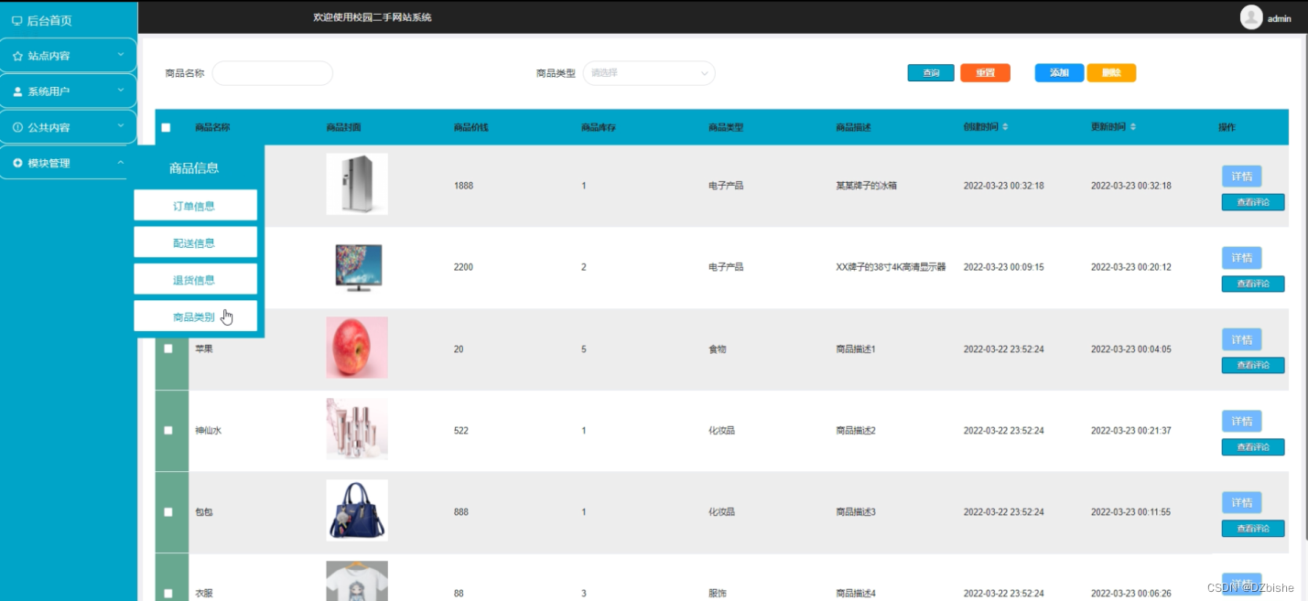Click the user icon of 系统用户
1308x601 pixels.
[17, 91]
